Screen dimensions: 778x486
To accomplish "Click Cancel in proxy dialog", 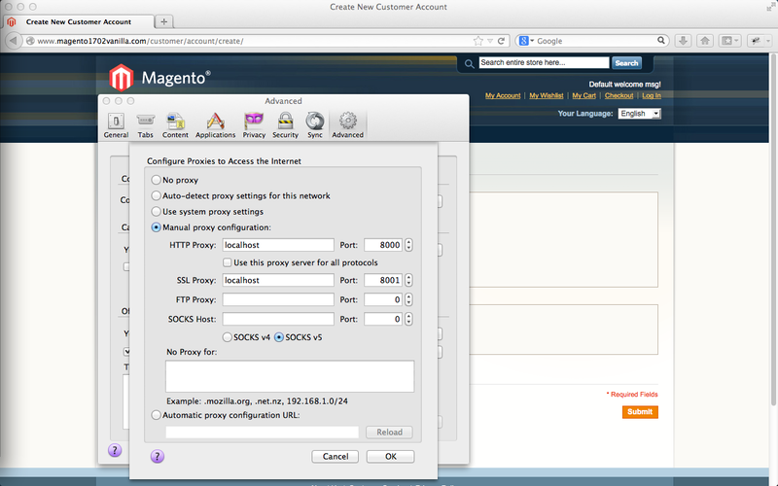I will (336, 456).
